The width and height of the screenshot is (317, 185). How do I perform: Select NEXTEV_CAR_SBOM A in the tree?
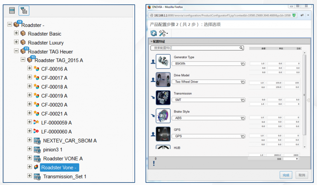70,141
